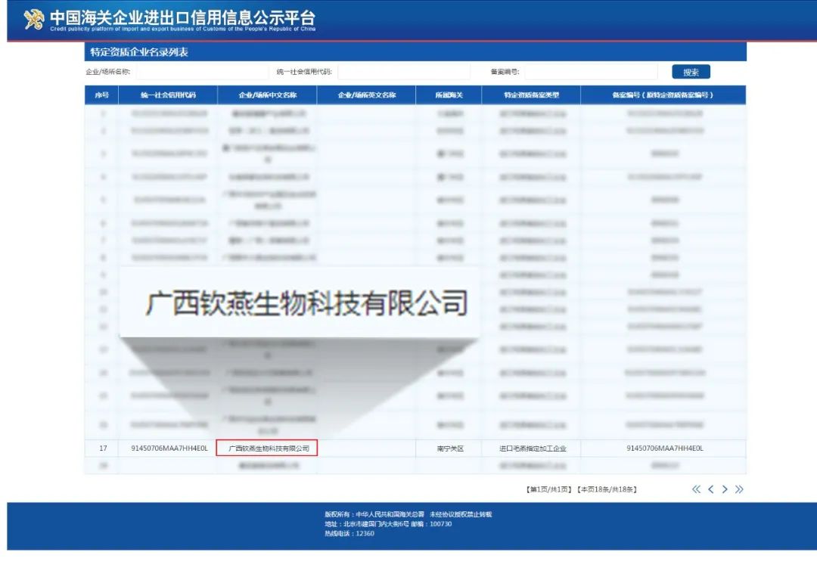Click the 特定资质企业名录列表 panel title

138,52
